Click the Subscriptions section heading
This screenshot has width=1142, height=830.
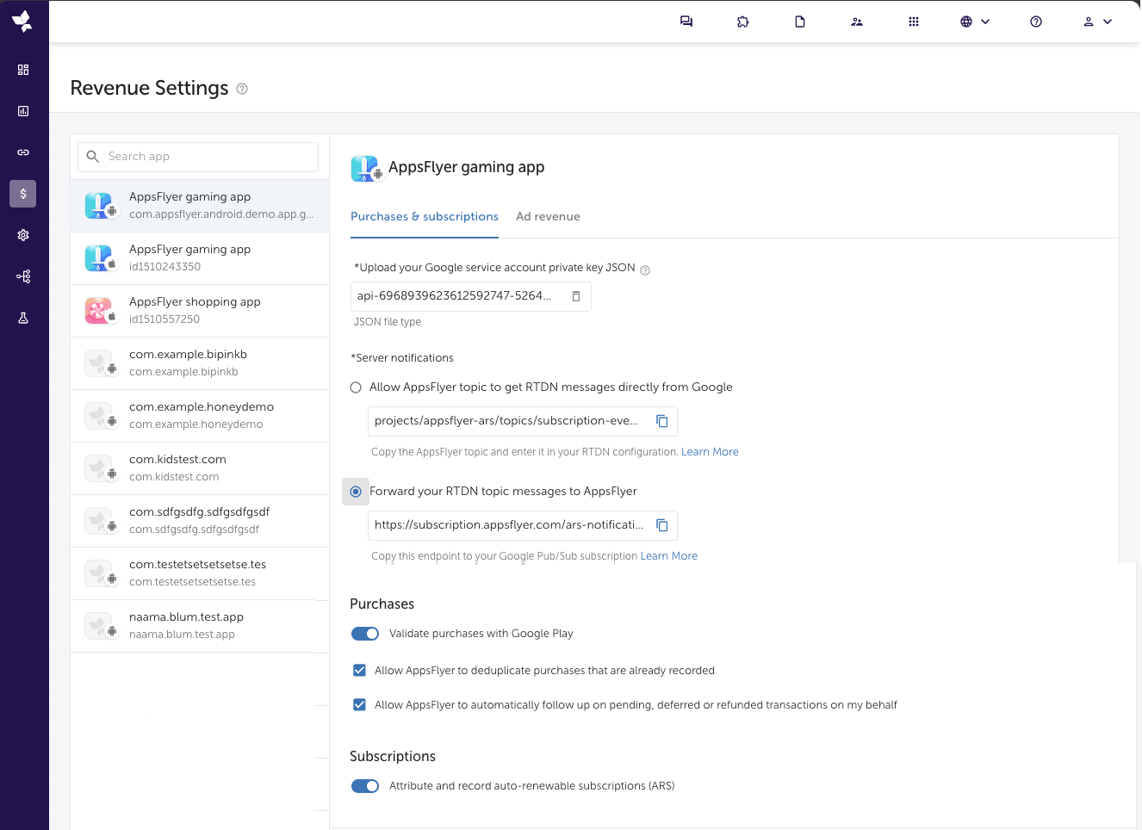(393, 757)
